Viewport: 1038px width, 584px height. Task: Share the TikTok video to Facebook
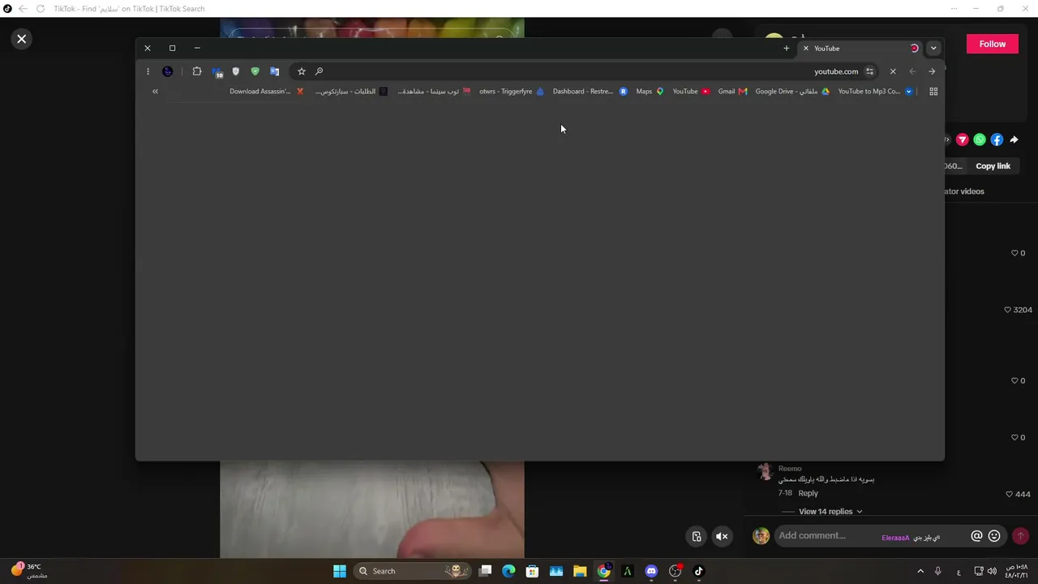tap(997, 140)
